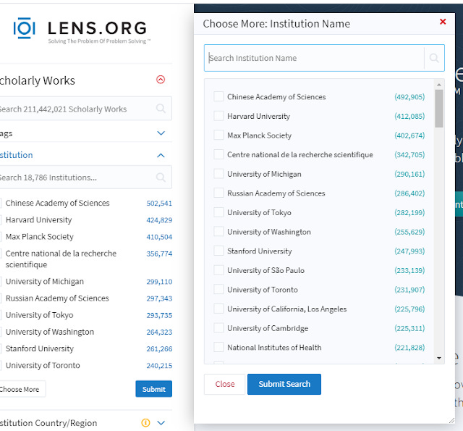Click Institution section header link
463x431 pixels.
16,155
